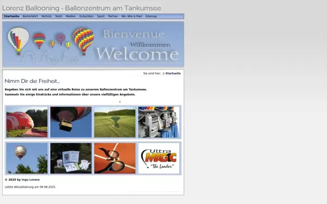Open the Gutachten menu item
The image size is (327, 204).
tap(86, 16)
